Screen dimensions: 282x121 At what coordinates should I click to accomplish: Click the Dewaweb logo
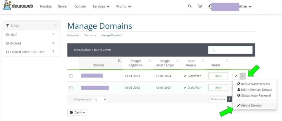pos(18,6)
